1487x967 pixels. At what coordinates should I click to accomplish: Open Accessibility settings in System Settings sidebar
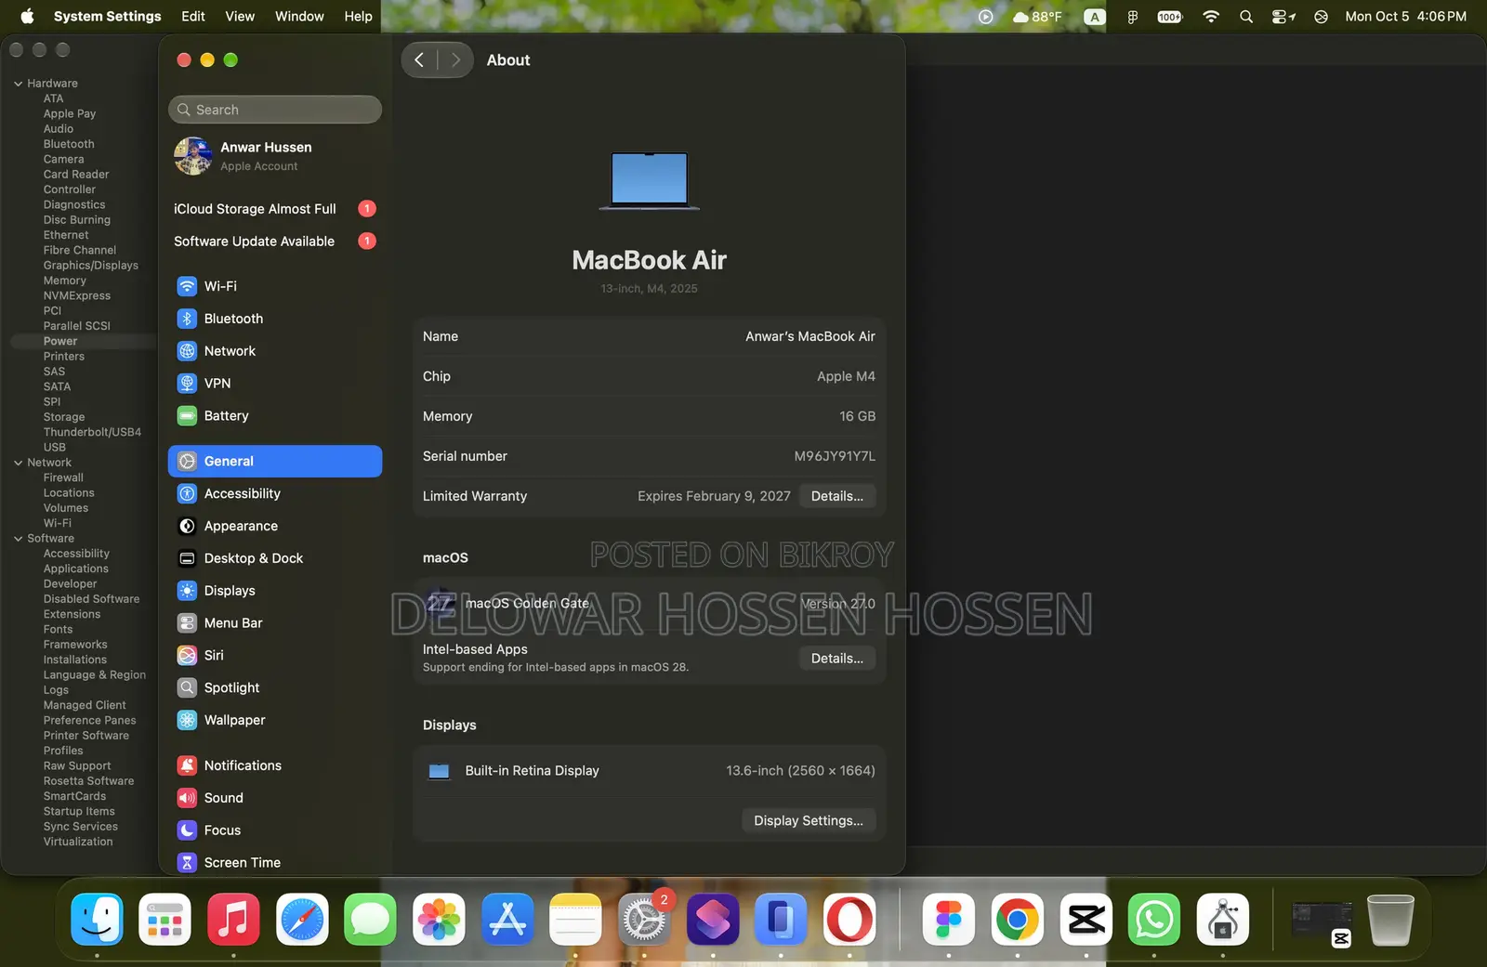[274, 493]
